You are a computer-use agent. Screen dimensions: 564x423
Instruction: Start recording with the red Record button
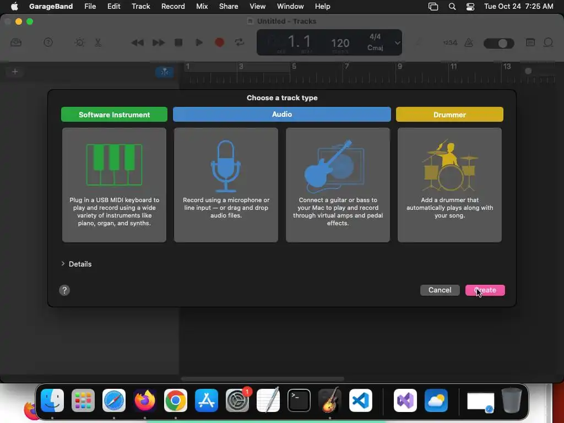pyautogui.click(x=219, y=43)
